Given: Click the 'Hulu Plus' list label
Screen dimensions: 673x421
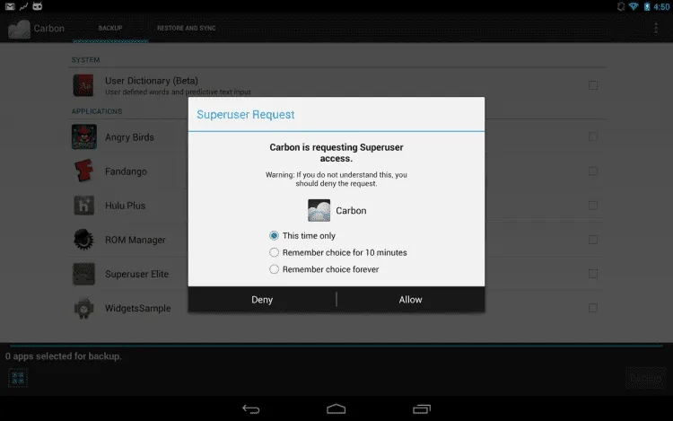Looking at the screenshot, I should click(x=125, y=206).
